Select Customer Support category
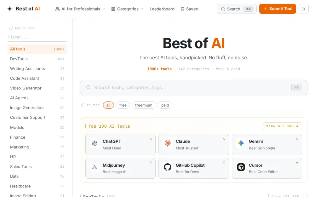 (x=37, y=118)
